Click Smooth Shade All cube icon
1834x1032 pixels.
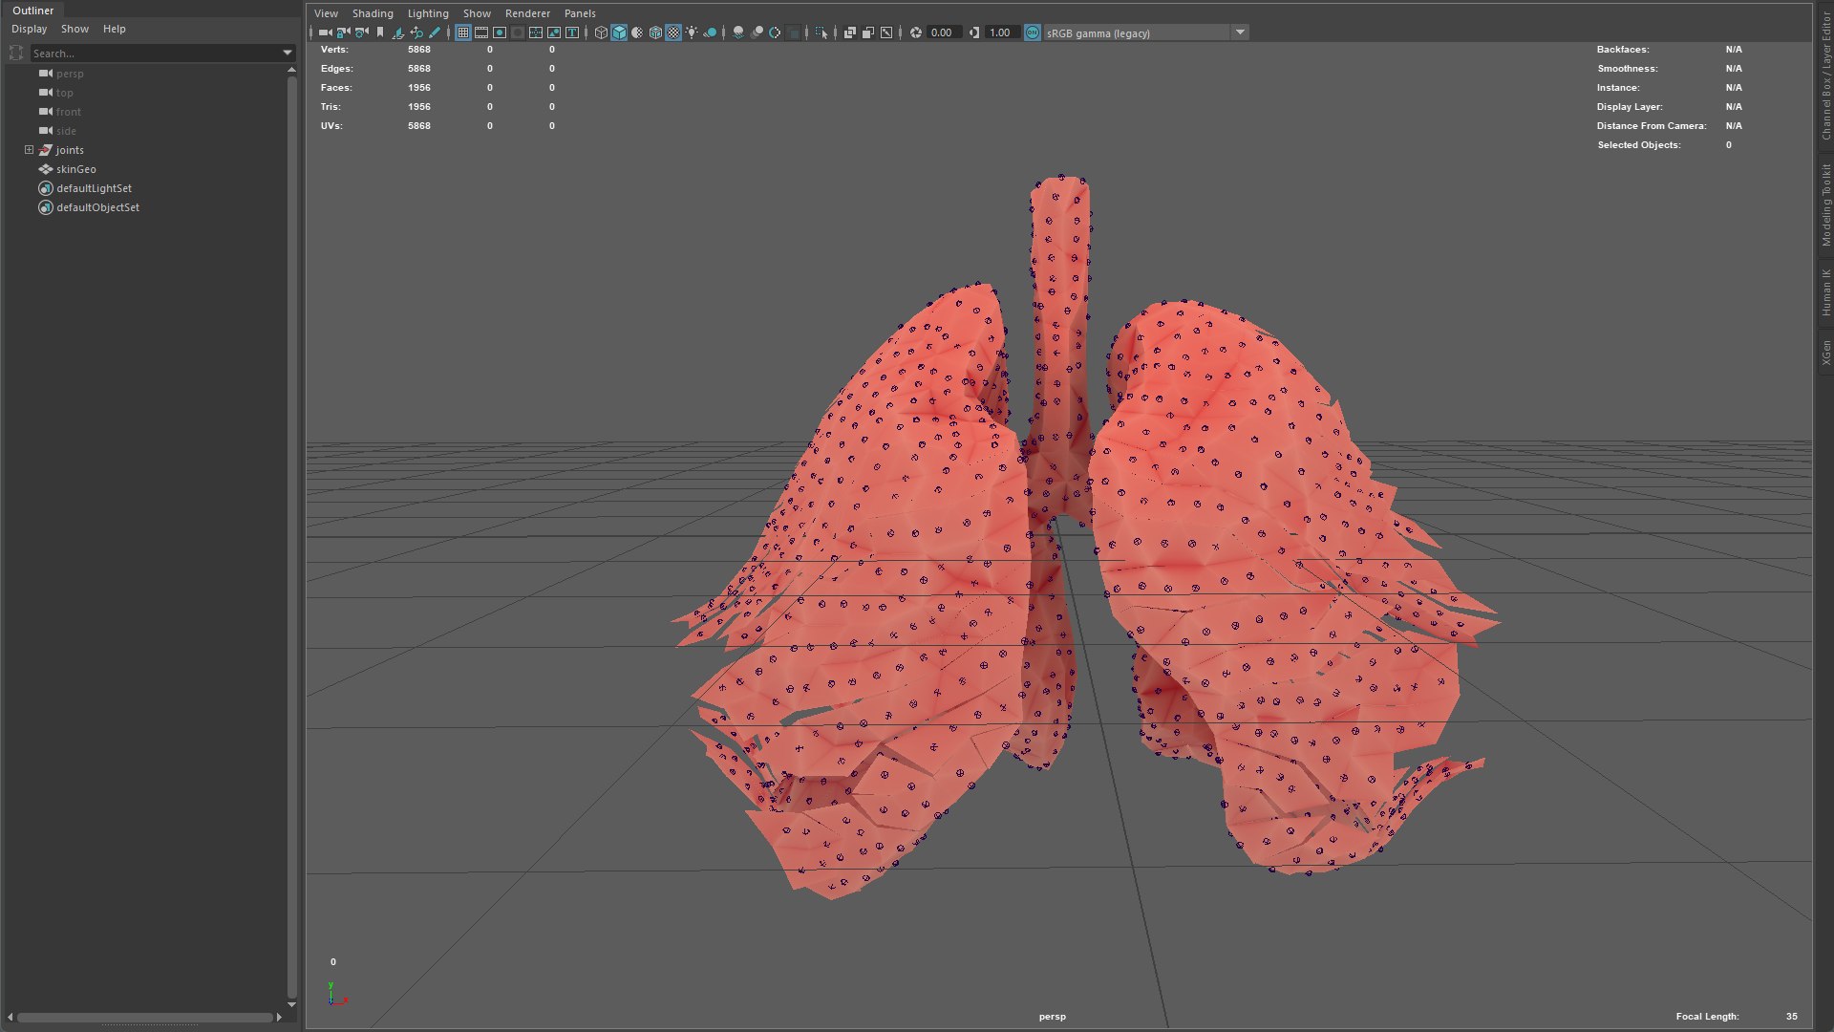click(619, 32)
